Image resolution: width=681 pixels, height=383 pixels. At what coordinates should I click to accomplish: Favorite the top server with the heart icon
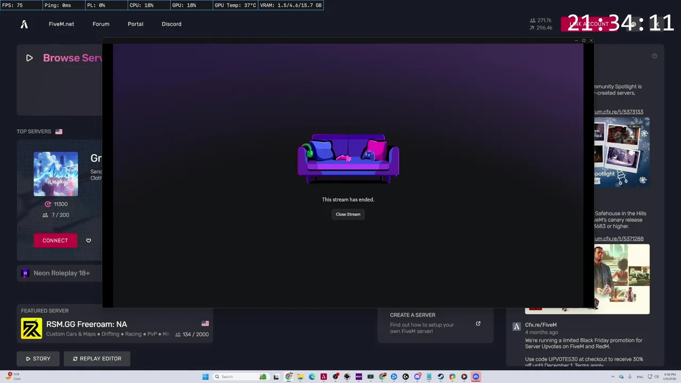(88, 240)
